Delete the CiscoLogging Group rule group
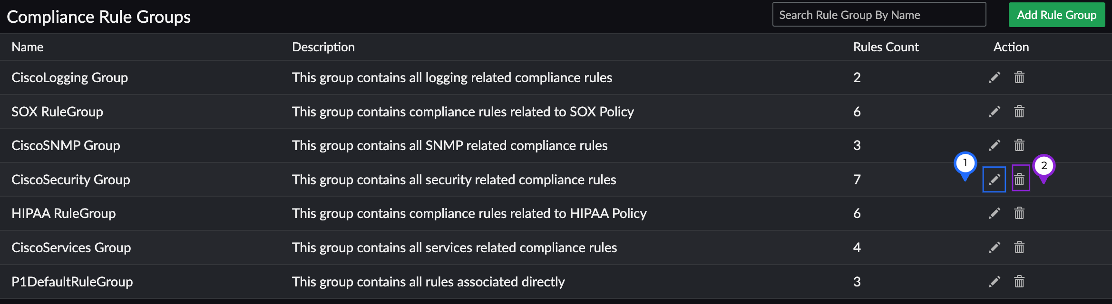 [x=1019, y=77]
